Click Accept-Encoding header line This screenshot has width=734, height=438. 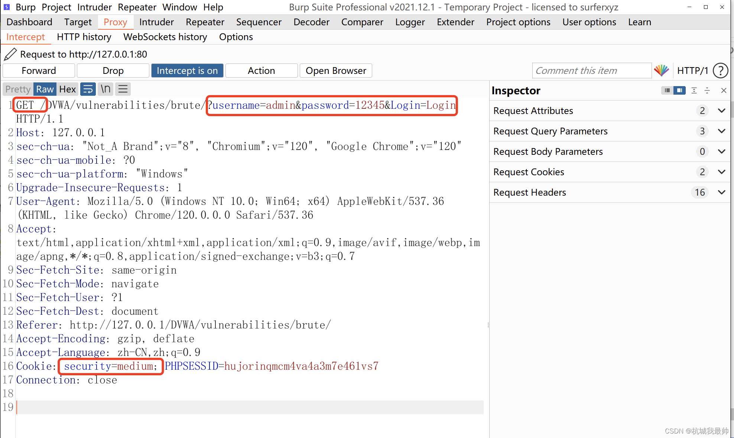pyautogui.click(x=105, y=339)
